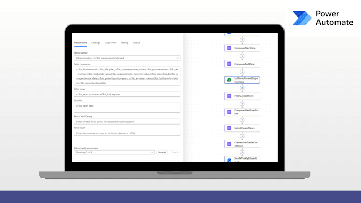The height and width of the screenshot is (203, 361).
Task: Click the ComposeEndDate action icon
Action: [x=229, y=64]
